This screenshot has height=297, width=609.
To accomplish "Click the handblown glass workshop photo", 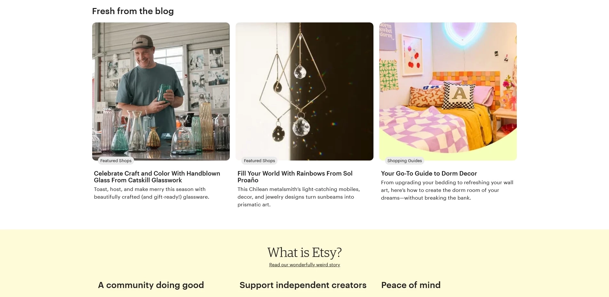I will pyautogui.click(x=161, y=91).
